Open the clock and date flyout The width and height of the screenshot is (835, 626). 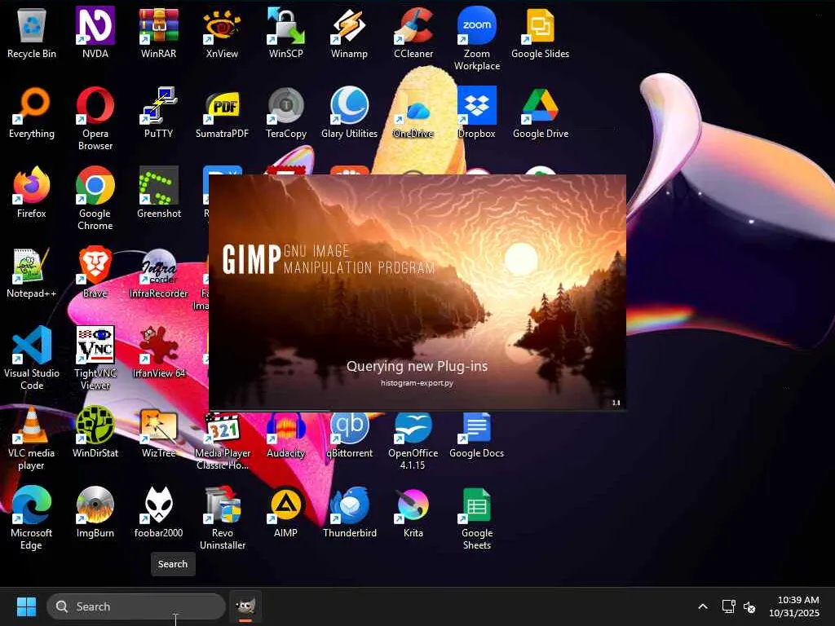793,606
